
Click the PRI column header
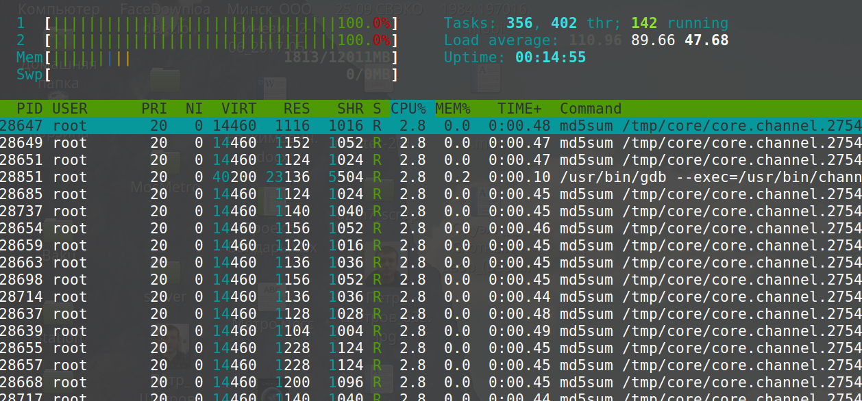tap(154, 108)
